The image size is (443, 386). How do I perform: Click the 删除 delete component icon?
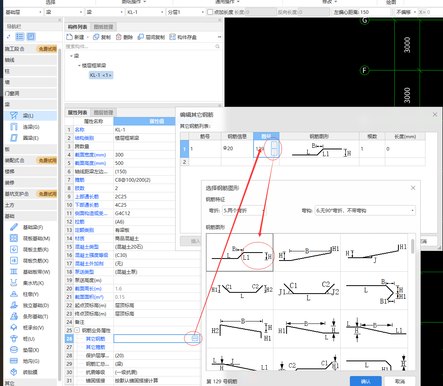tap(119, 37)
